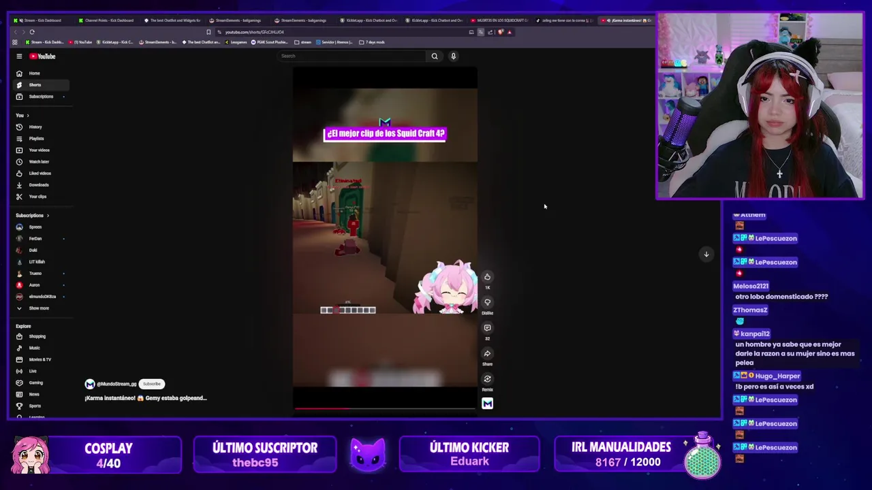Open the channel sound icon below Remix
The width and height of the screenshot is (872, 490).
pyautogui.click(x=487, y=404)
